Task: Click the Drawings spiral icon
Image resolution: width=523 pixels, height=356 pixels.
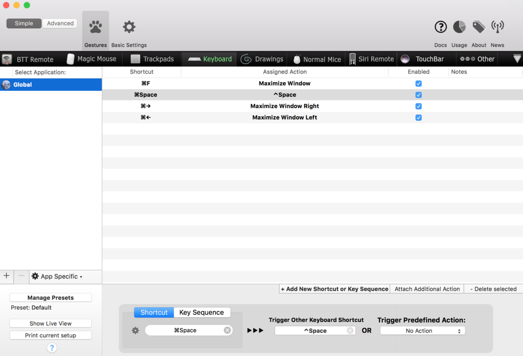Action: point(246,59)
